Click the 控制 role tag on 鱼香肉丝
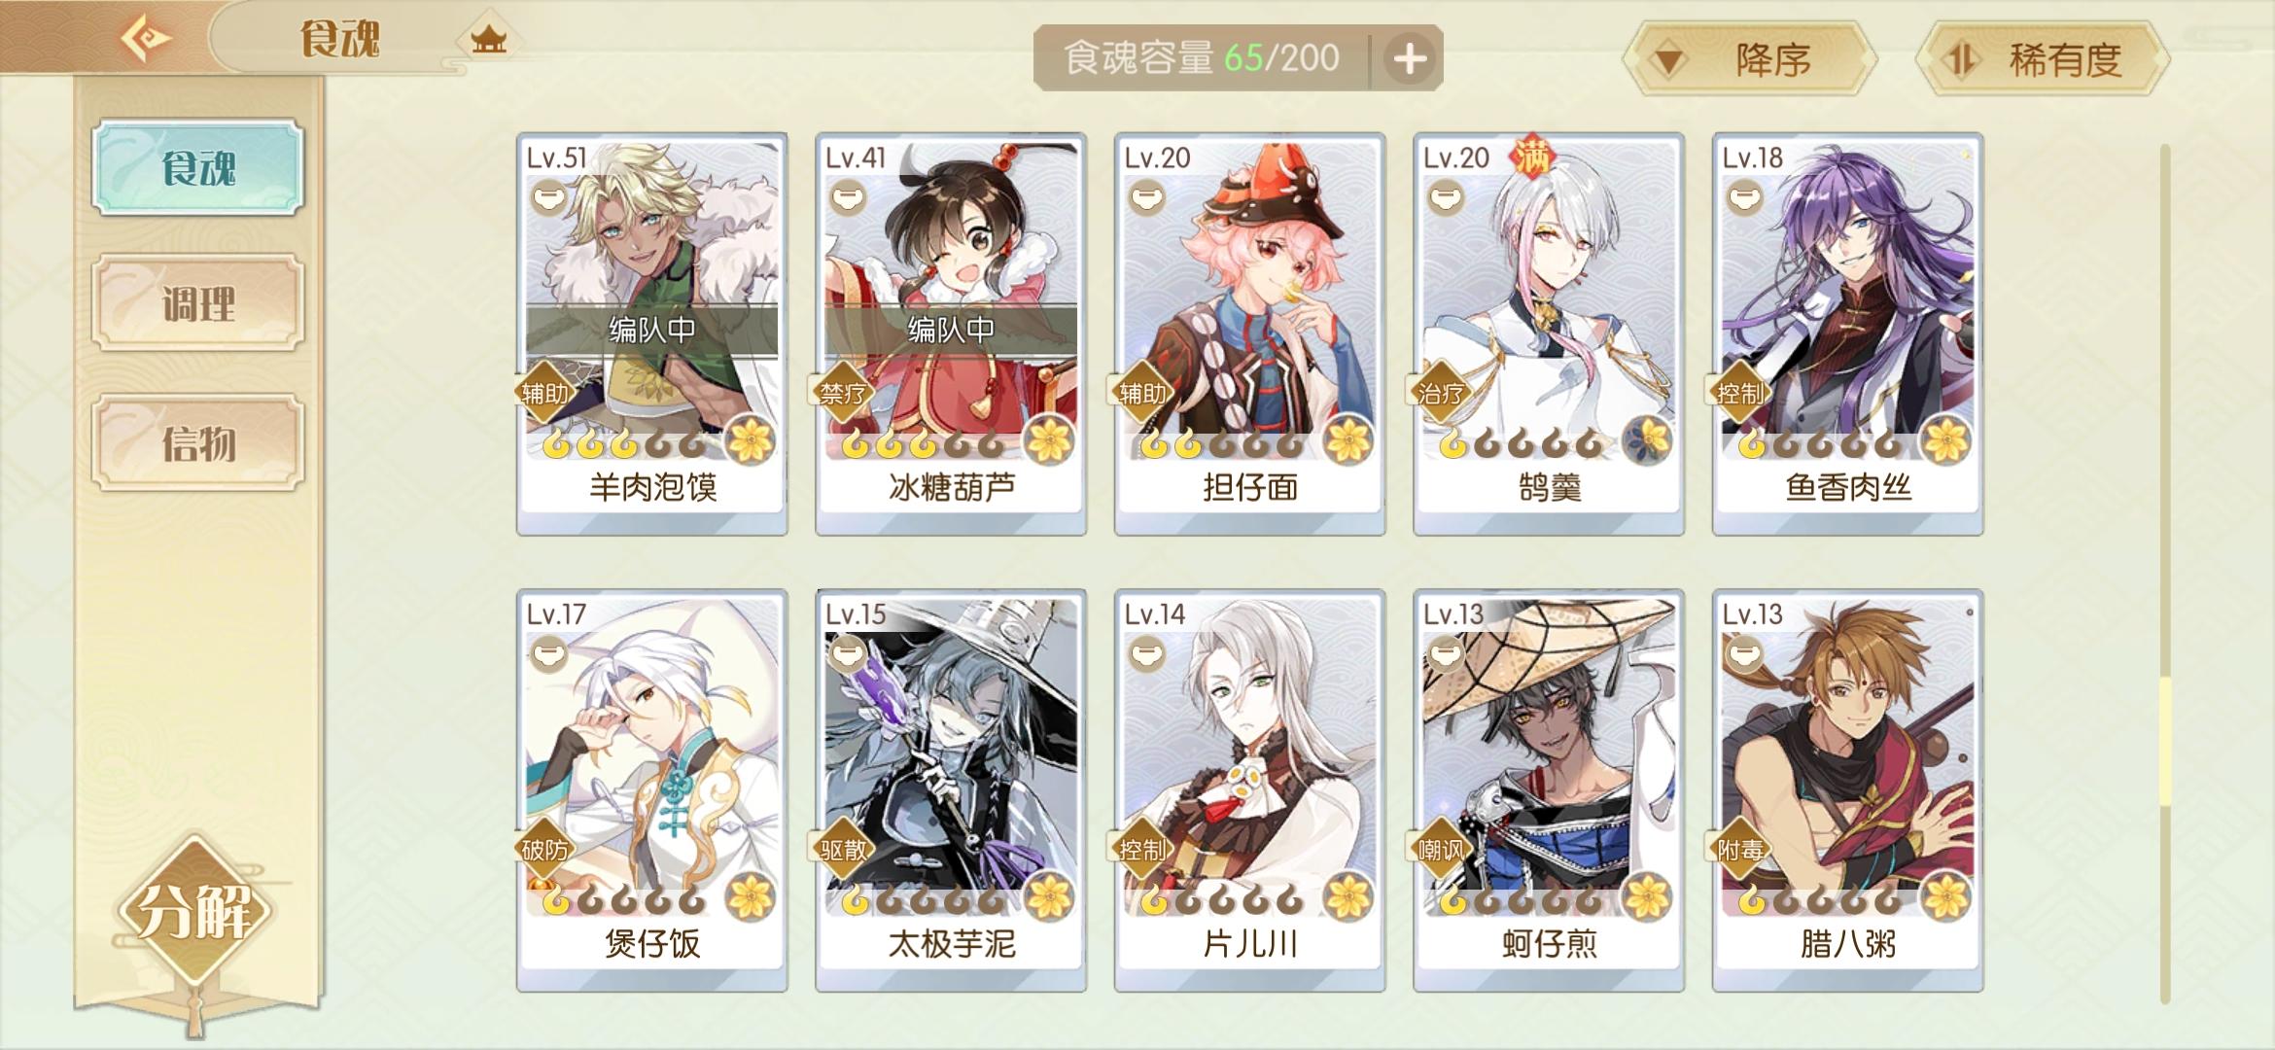2275x1050 pixels. pos(1739,394)
